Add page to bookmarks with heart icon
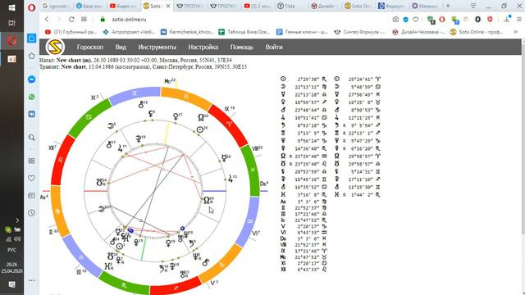This screenshot has height=295, width=525. click(416, 20)
